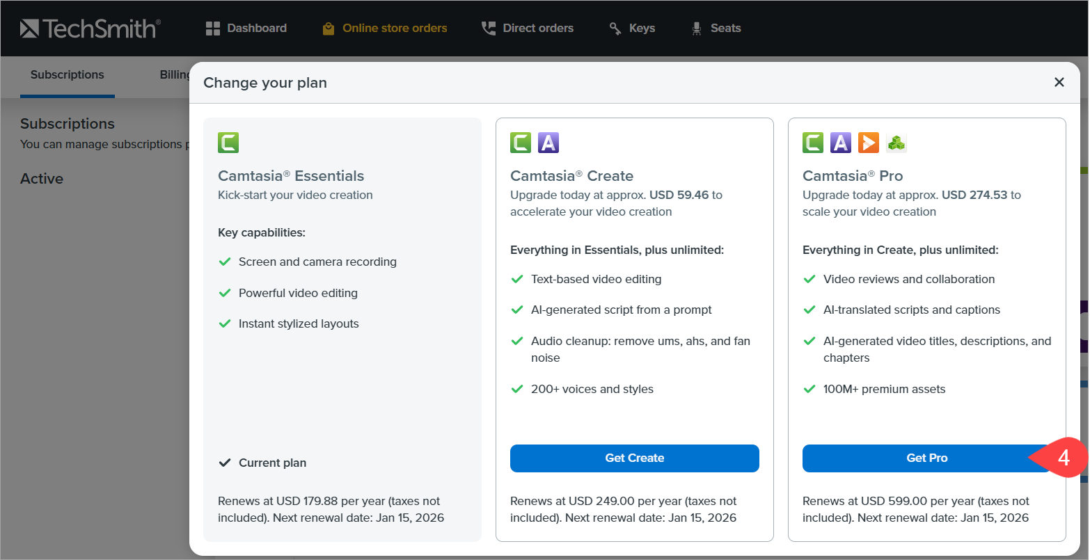
Task: Click the Seats chair icon
Action: tap(697, 29)
